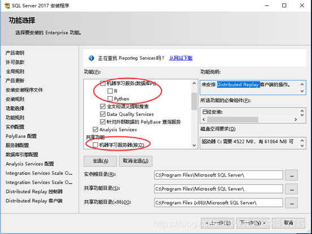Screen dimensions: 312x234
Task: Select 实例配置 step in sidebar
Action: coord(15,127)
